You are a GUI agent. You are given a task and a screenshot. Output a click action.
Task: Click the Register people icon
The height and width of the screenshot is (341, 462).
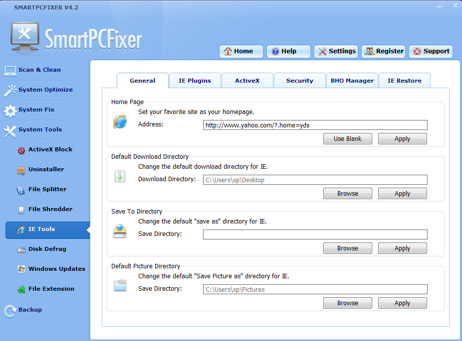coord(370,51)
